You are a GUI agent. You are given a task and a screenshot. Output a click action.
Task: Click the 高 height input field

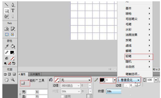31,96
